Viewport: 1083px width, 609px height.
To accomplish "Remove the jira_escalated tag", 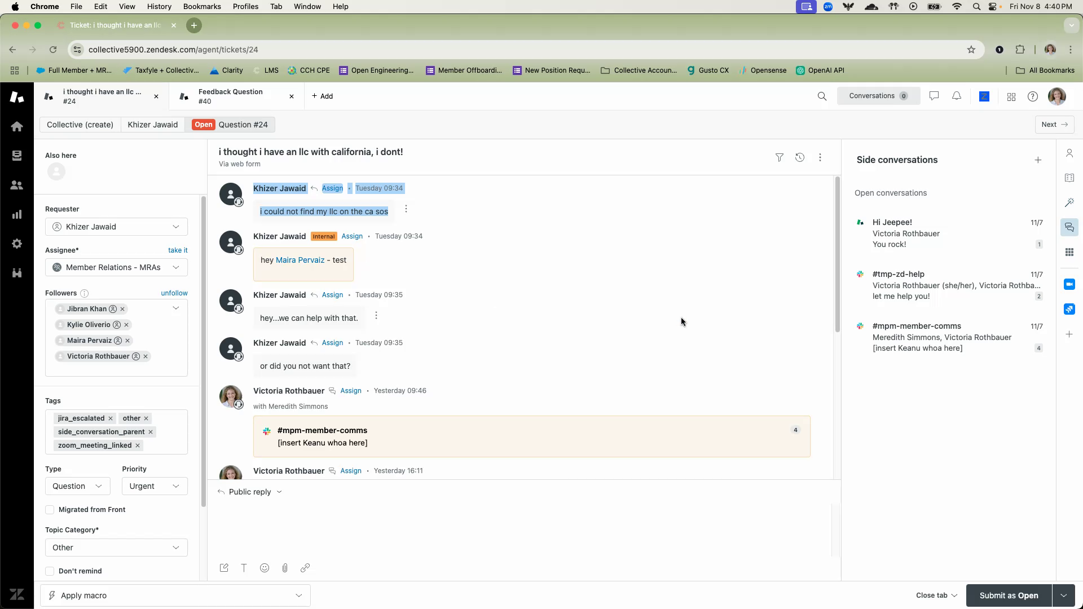I will (x=111, y=418).
